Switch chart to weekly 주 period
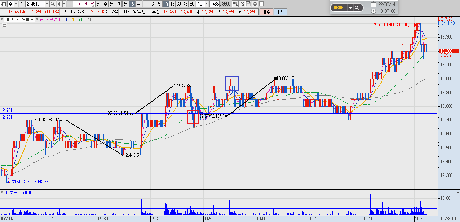 click(105, 4)
